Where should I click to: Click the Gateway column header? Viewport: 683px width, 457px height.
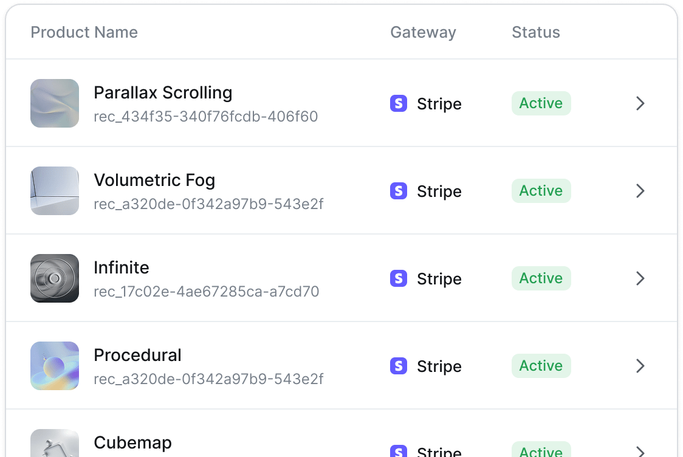click(x=423, y=32)
